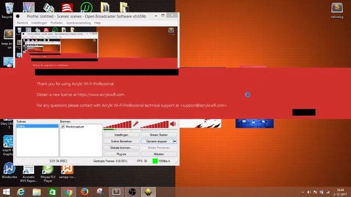351x197 pixels.
Task: Mute the desktop speaker icon in OBS
Action: pyautogui.click(x=173, y=124)
